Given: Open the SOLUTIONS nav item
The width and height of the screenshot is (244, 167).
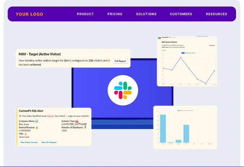Looking at the screenshot, I should [146, 14].
